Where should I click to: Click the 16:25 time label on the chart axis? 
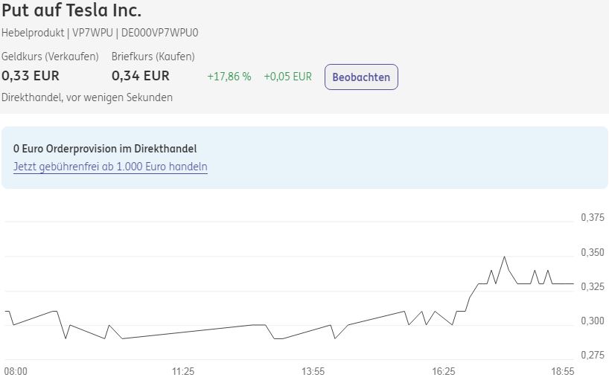[x=444, y=371]
